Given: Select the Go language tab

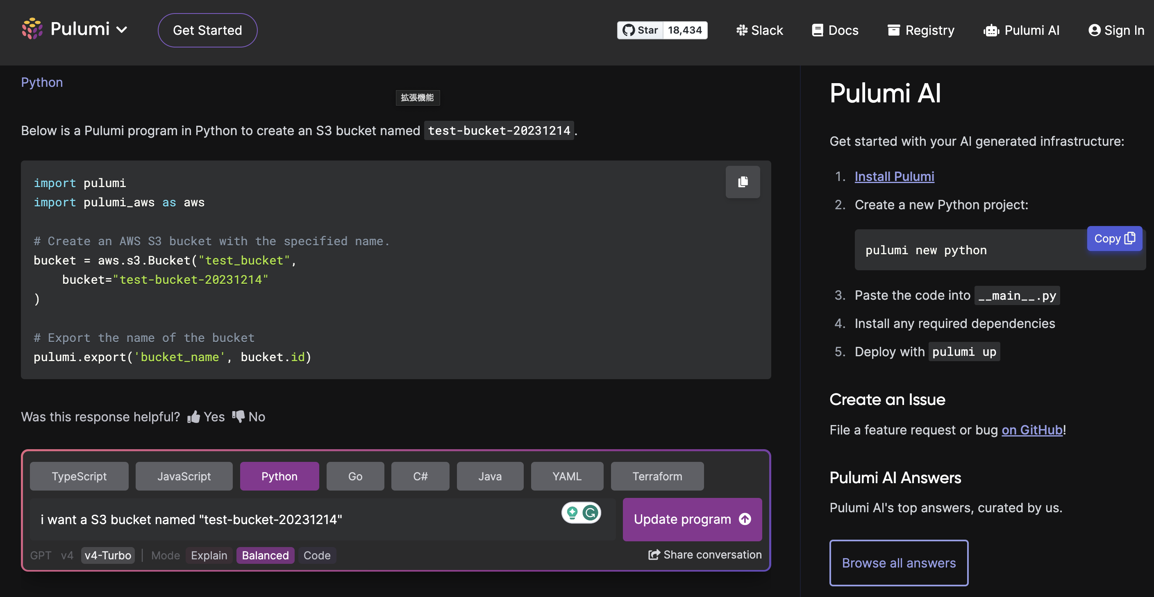Looking at the screenshot, I should coord(355,476).
